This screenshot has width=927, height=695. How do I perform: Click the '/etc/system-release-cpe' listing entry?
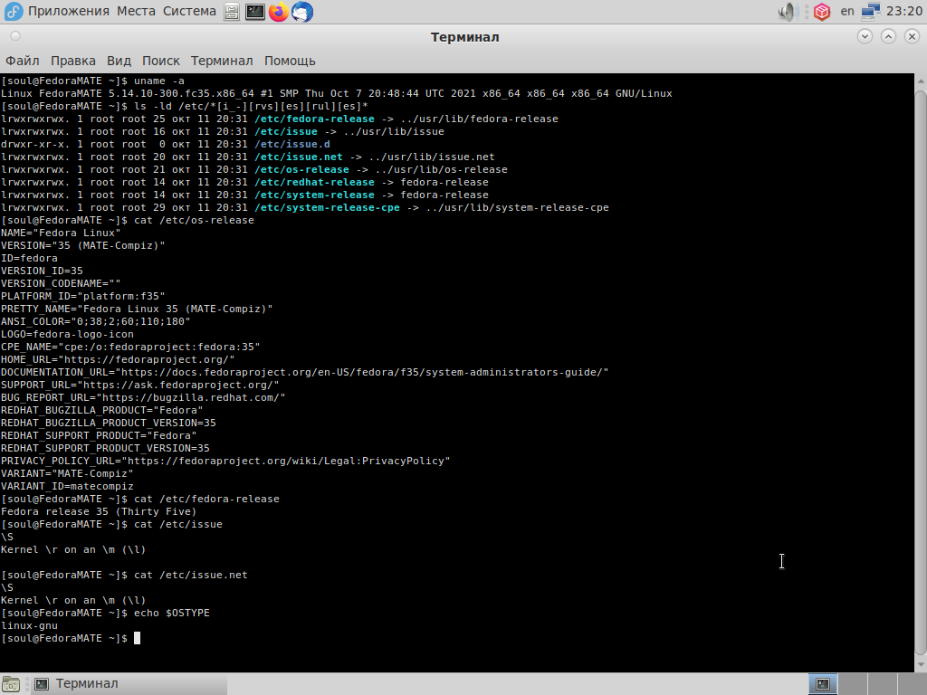click(327, 207)
